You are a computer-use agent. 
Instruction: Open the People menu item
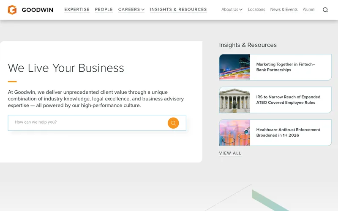point(104,9)
